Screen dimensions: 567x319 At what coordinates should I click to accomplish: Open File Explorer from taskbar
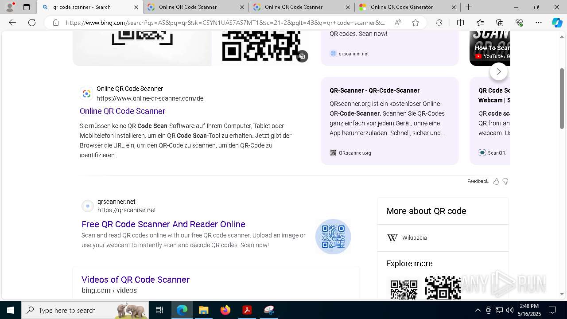203,310
